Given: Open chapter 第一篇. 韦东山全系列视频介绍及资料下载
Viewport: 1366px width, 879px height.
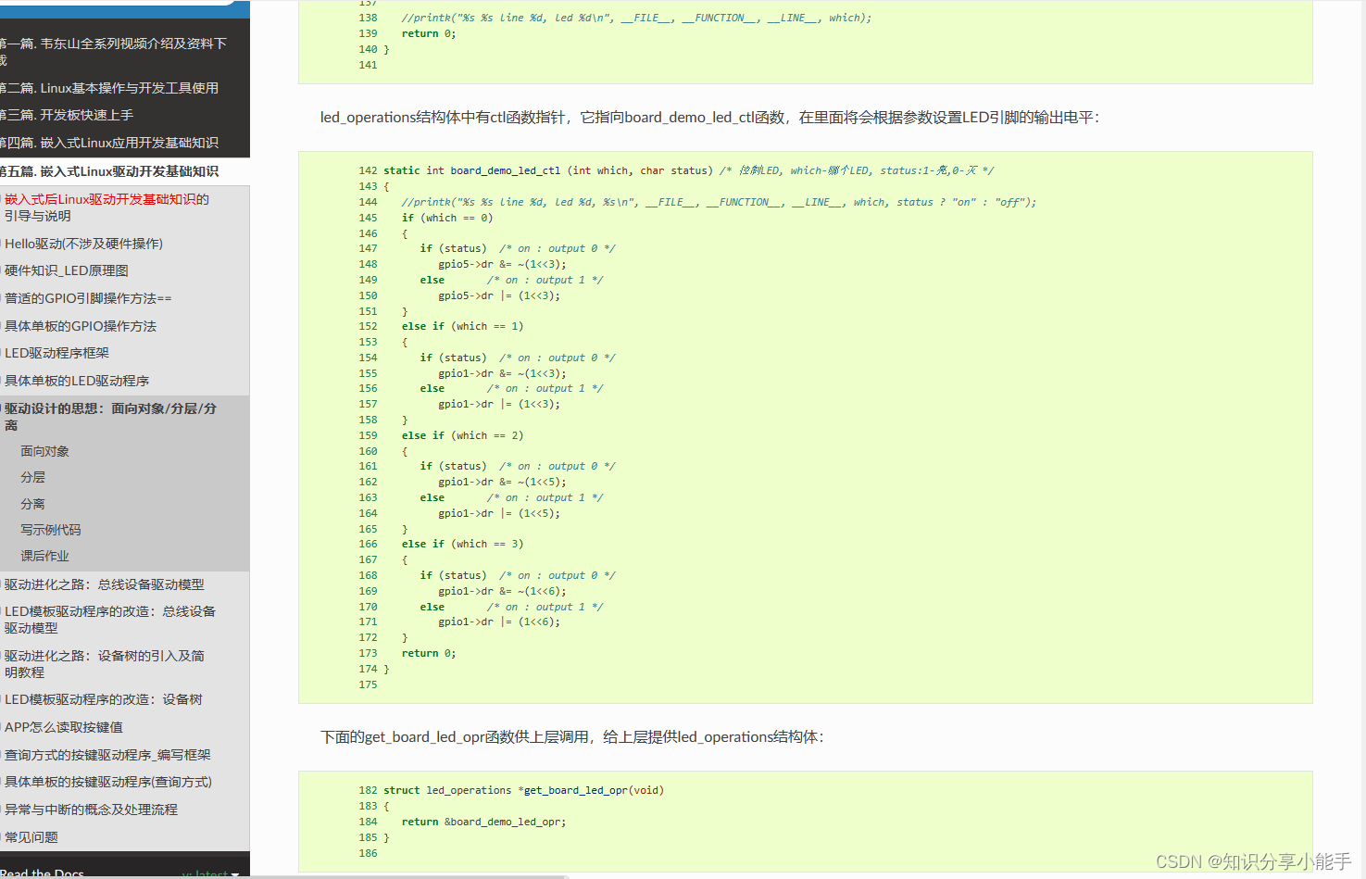Looking at the screenshot, I should point(113,52).
